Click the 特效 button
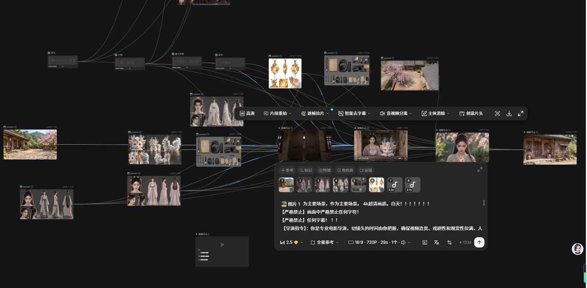 coord(325,170)
